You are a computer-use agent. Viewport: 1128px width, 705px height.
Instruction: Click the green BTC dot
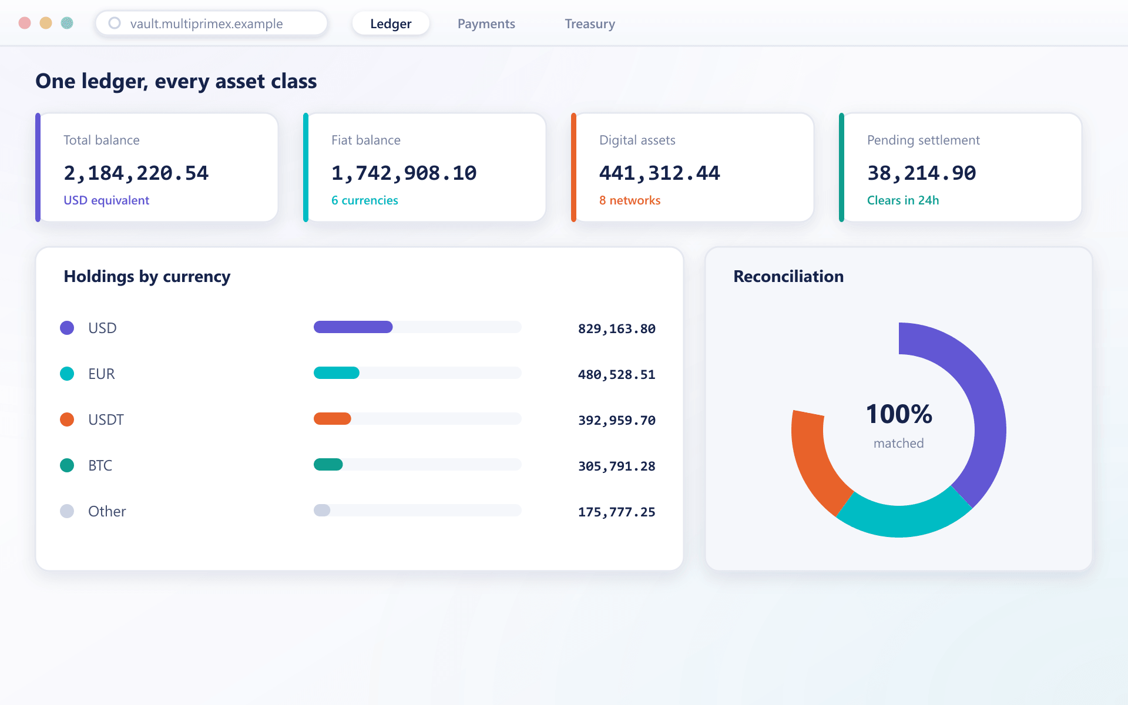tap(67, 465)
